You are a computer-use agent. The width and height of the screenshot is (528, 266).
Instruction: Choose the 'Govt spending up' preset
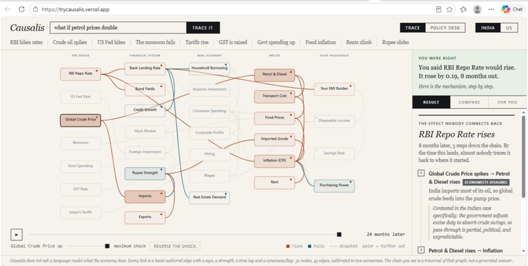click(x=276, y=42)
